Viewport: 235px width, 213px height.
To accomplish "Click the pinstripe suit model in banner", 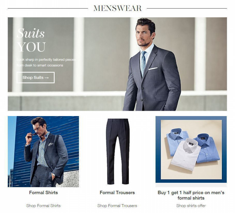I will pos(152,64).
